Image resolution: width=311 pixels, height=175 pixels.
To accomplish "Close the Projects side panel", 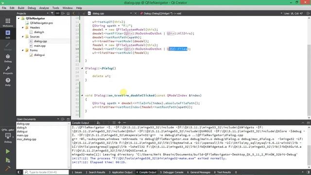I will 68,13.
